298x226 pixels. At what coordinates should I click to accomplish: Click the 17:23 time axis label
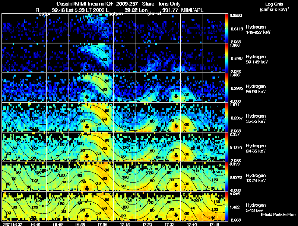[147, 224]
